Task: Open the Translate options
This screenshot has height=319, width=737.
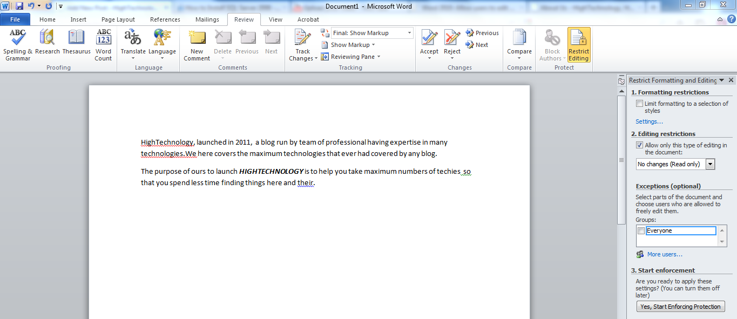Action: coord(133,45)
